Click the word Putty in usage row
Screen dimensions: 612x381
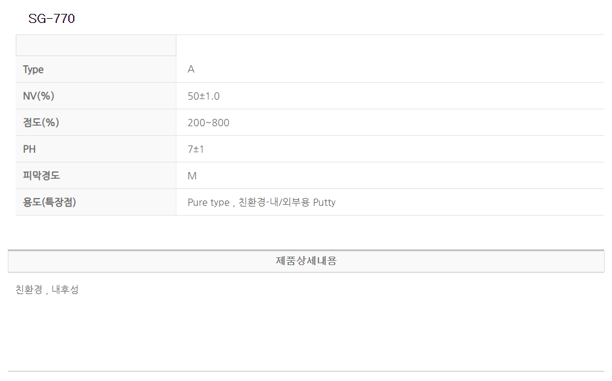pyautogui.click(x=324, y=202)
